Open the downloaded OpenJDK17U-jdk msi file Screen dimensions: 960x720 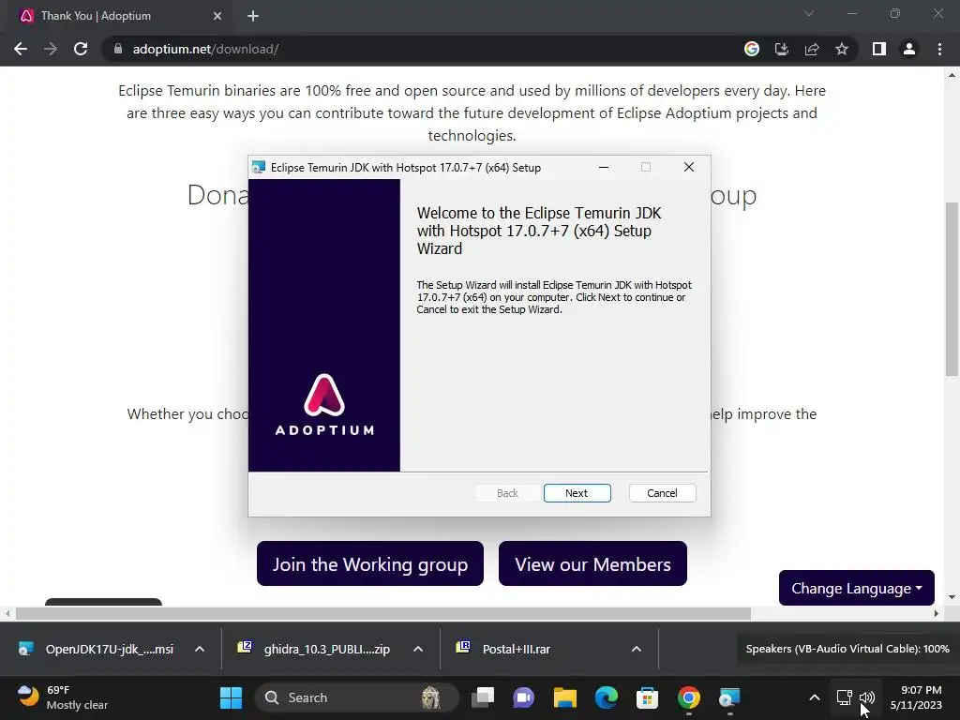tap(97, 649)
